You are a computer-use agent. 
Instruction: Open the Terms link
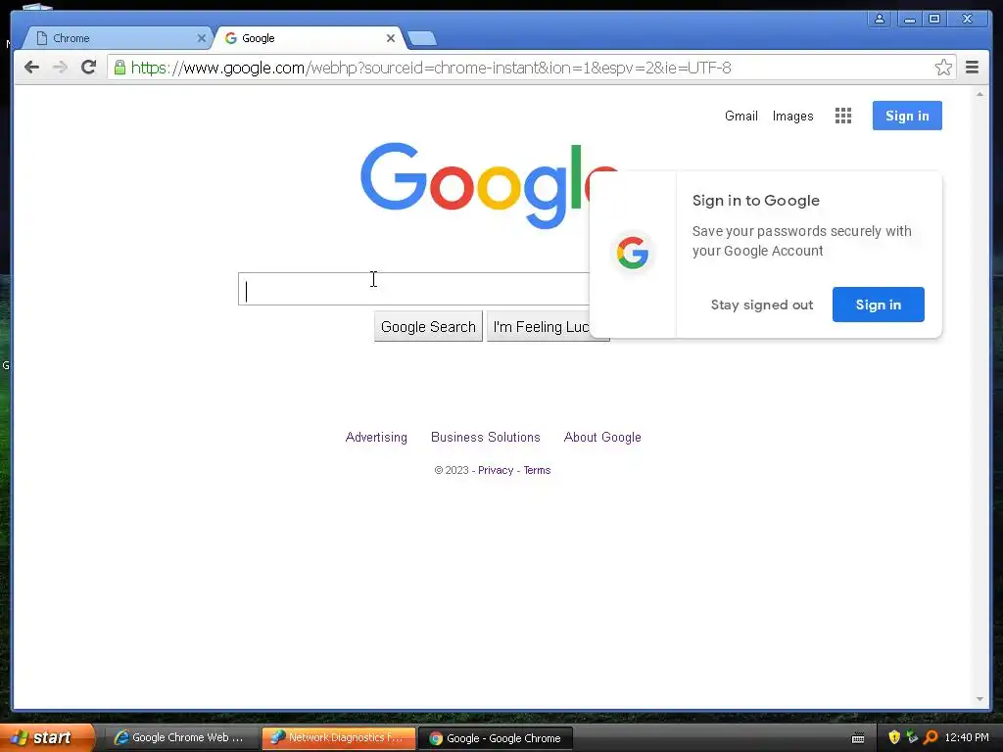point(538,470)
